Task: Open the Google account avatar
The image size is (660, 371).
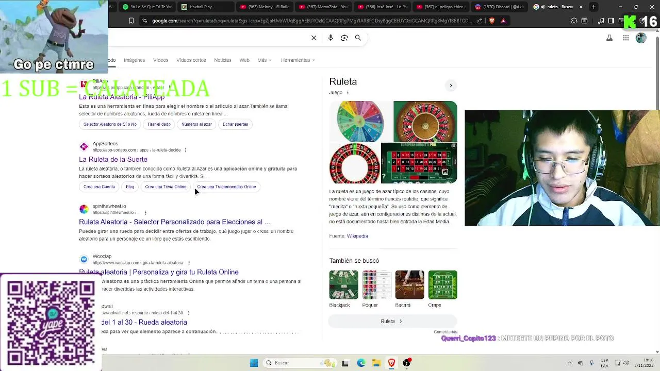Action: [641, 38]
